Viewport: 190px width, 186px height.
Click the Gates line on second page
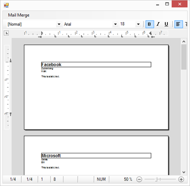[44, 159]
